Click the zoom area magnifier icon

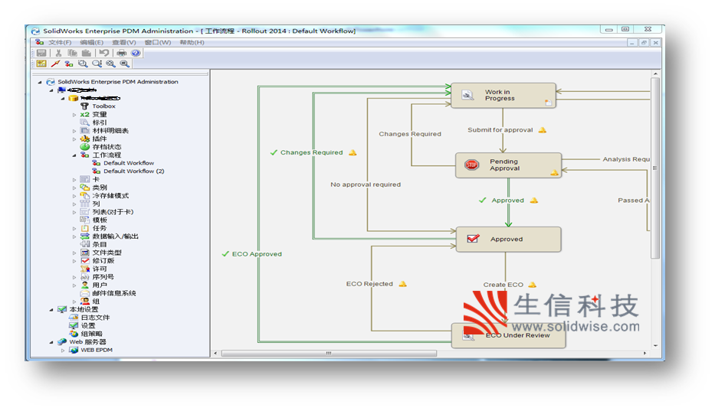pyautogui.click(x=83, y=64)
